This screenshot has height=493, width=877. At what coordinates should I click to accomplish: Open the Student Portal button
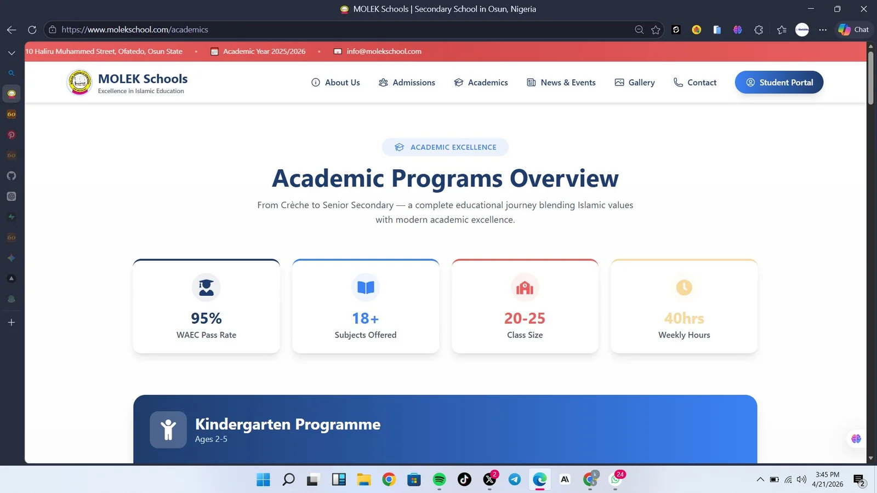coord(778,82)
